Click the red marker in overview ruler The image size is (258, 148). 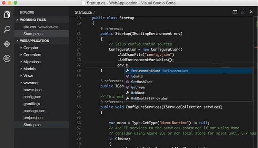pos(256,47)
